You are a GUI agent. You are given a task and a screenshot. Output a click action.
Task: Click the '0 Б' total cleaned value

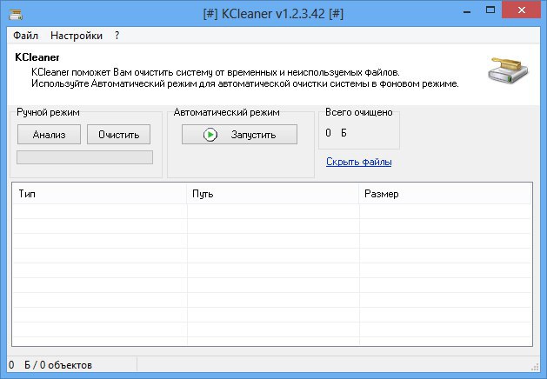[336, 133]
